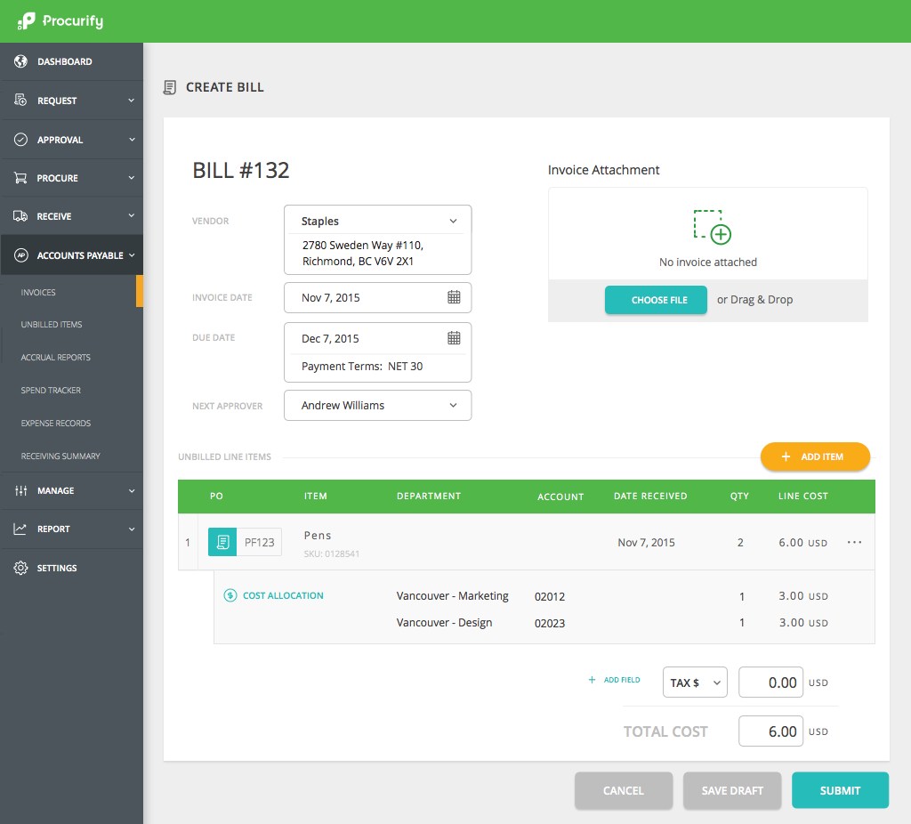Click the Add Field plus icon
The width and height of the screenshot is (911, 824).
click(x=592, y=679)
